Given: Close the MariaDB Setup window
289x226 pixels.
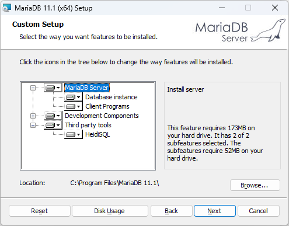Looking at the screenshot, I should (275, 8).
